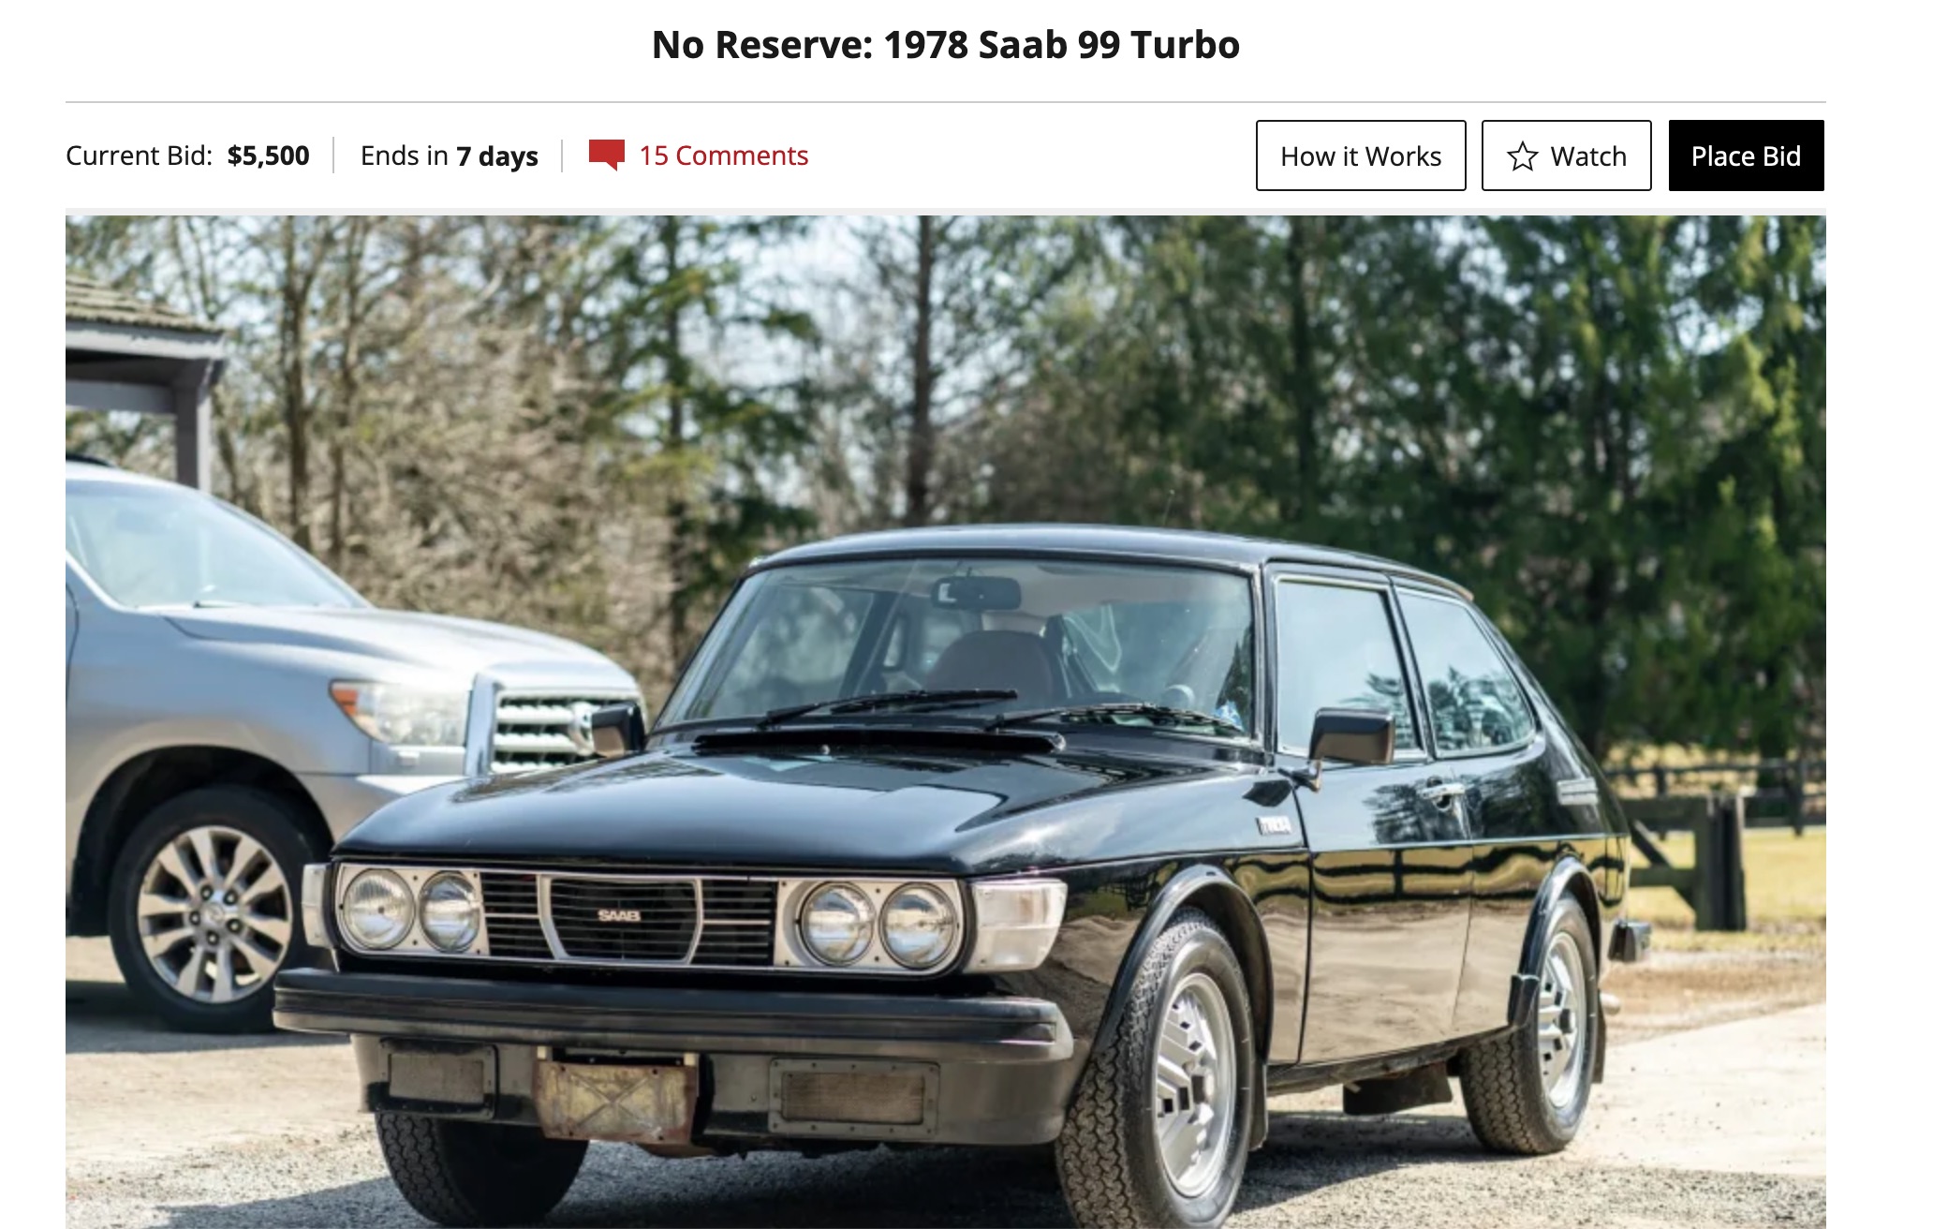Open the 15 Comments link
Screen dimensions: 1933x1229
tap(723, 155)
